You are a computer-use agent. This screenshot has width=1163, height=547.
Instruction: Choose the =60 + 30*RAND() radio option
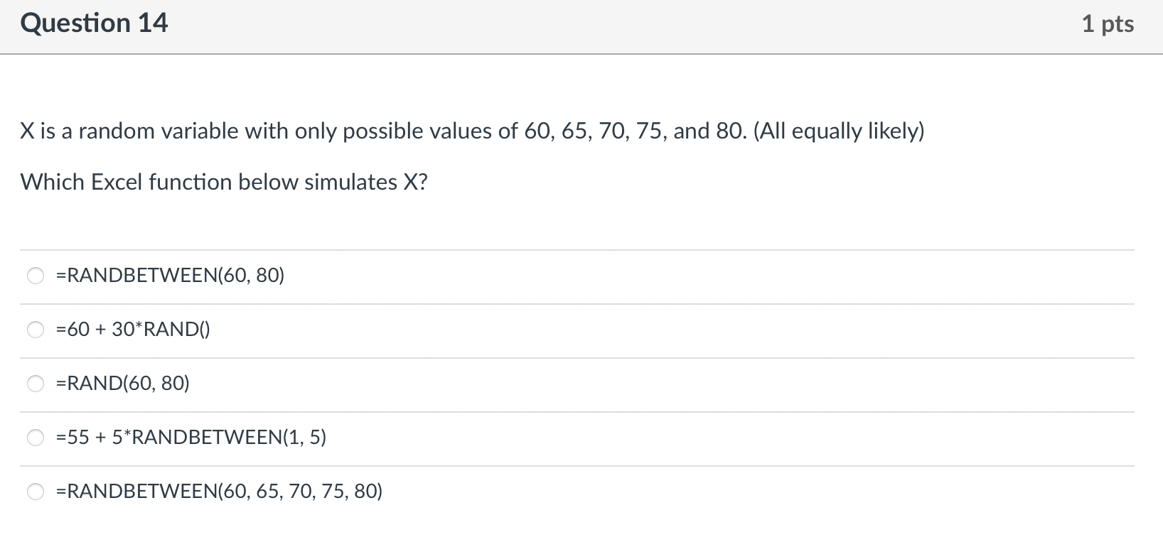click(x=36, y=330)
